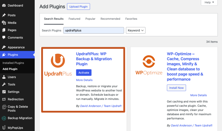
Task: Click the Search Plugins input field
Action: click(x=94, y=30)
